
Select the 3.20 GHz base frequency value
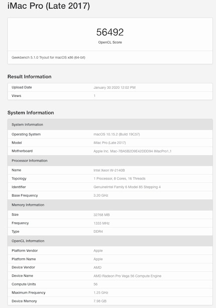[x=101, y=196]
